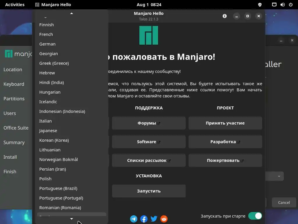Click Cancel in the installer window
The image size is (298, 224).
[x=284, y=202]
